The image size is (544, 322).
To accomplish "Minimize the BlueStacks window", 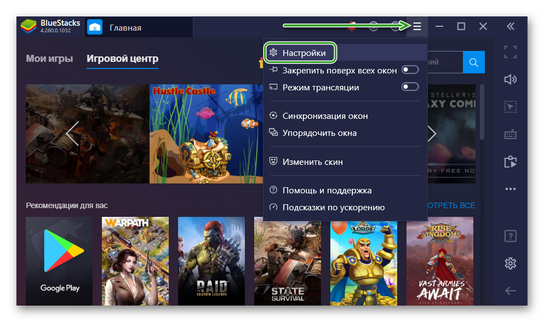I will tap(439, 26).
